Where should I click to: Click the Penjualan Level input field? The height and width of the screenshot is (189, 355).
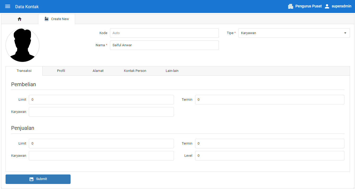[270, 156]
